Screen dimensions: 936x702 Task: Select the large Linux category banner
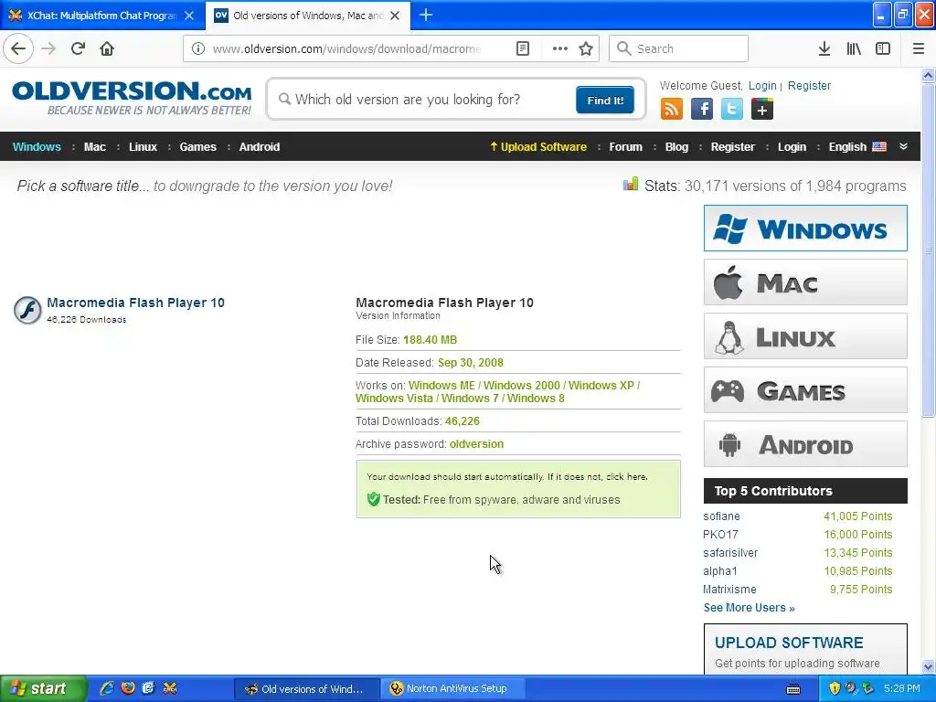pyautogui.click(x=805, y=336)
